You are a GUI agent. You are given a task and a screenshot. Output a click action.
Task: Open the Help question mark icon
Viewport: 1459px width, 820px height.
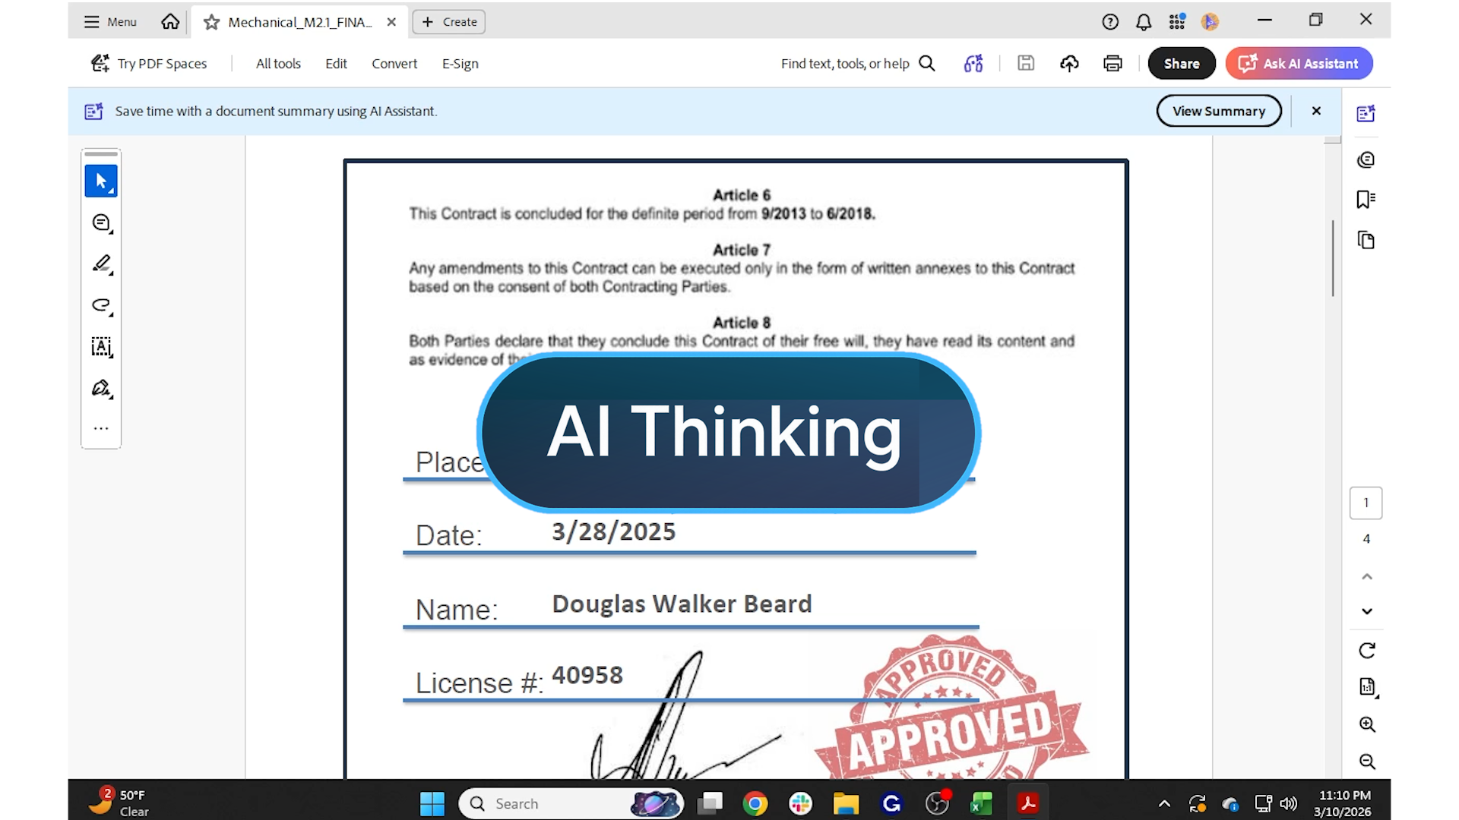1110,22
